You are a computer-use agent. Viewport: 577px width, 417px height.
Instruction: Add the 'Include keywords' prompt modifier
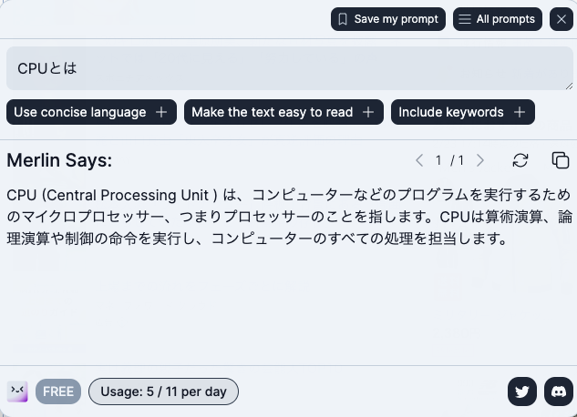463,112
